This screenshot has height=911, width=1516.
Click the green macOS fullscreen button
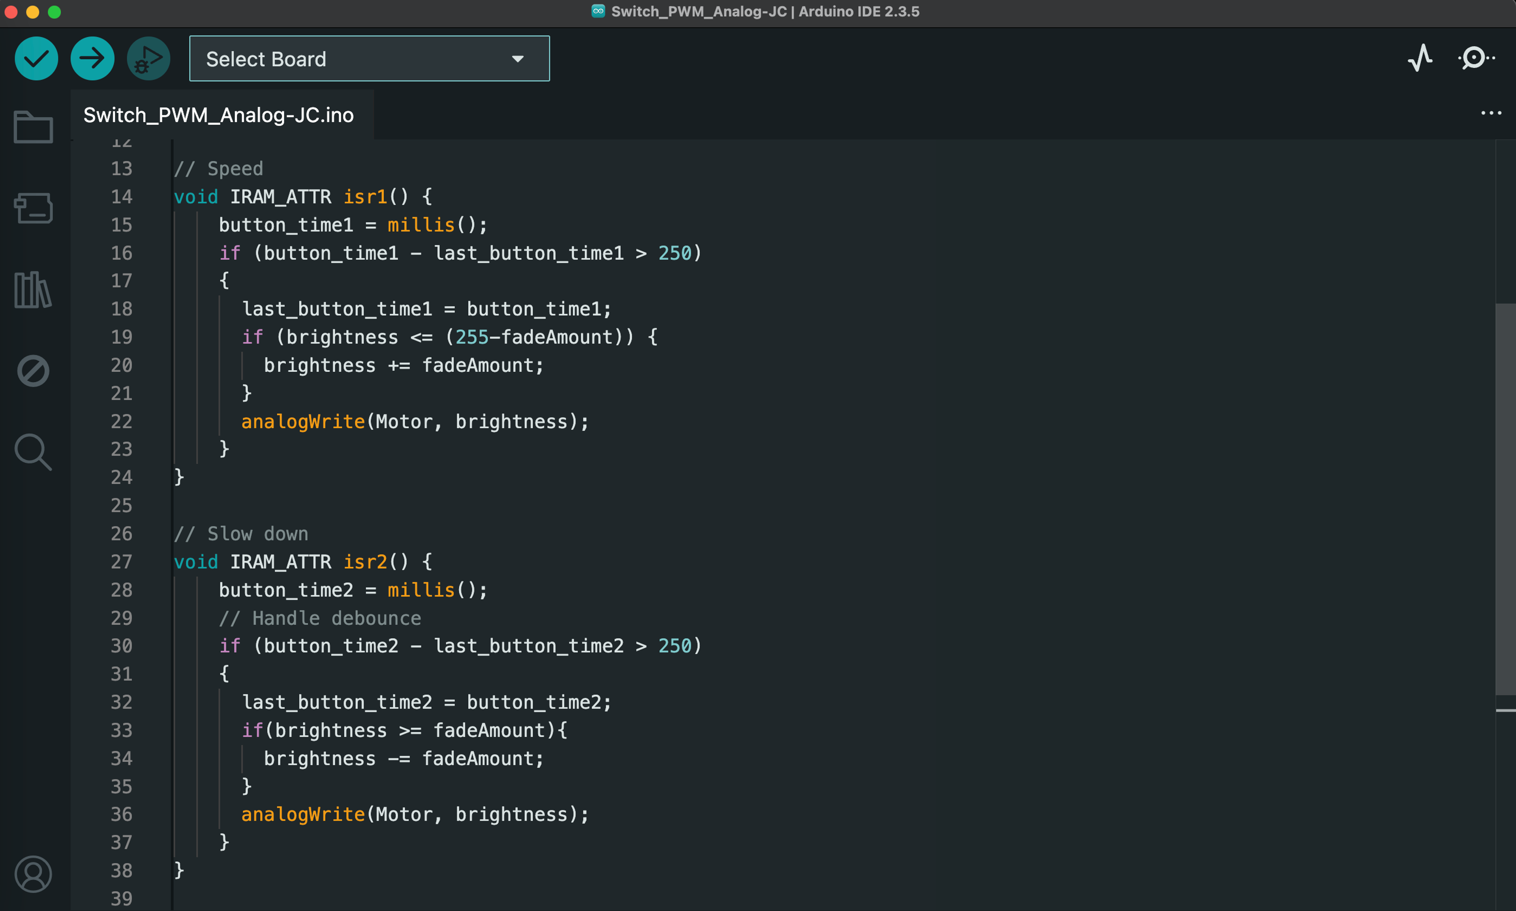(54, 12)
